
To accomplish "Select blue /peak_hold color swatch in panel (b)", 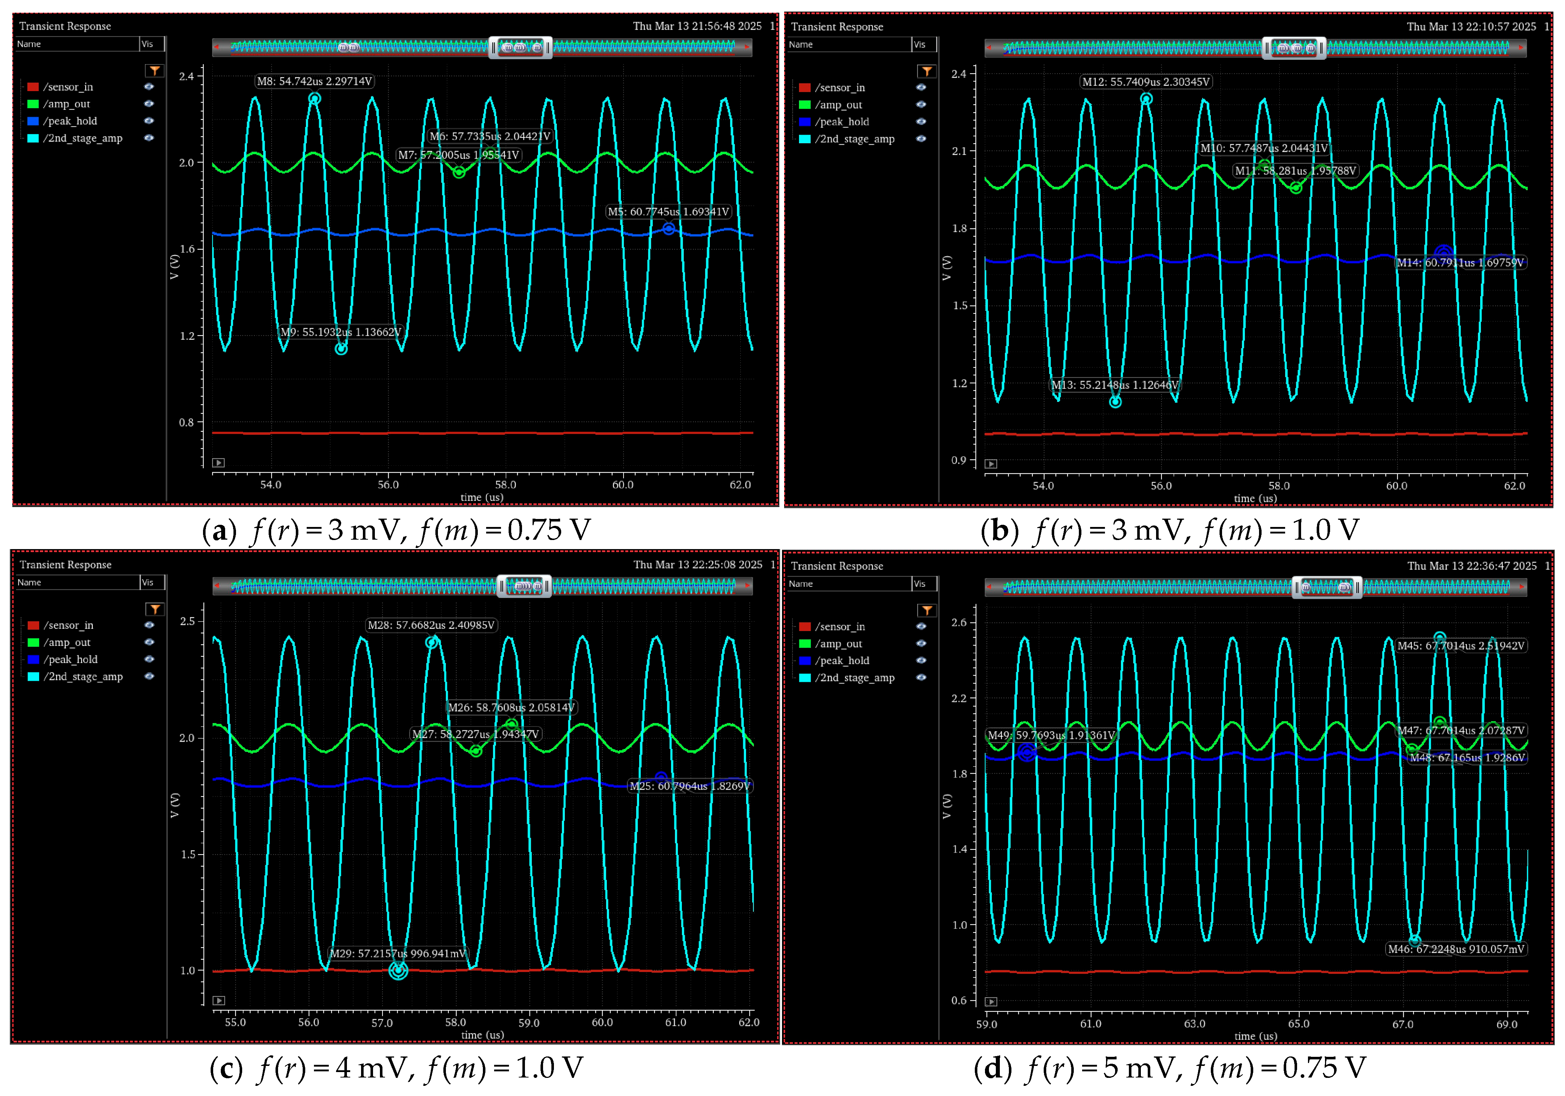I will pos(805,121).
